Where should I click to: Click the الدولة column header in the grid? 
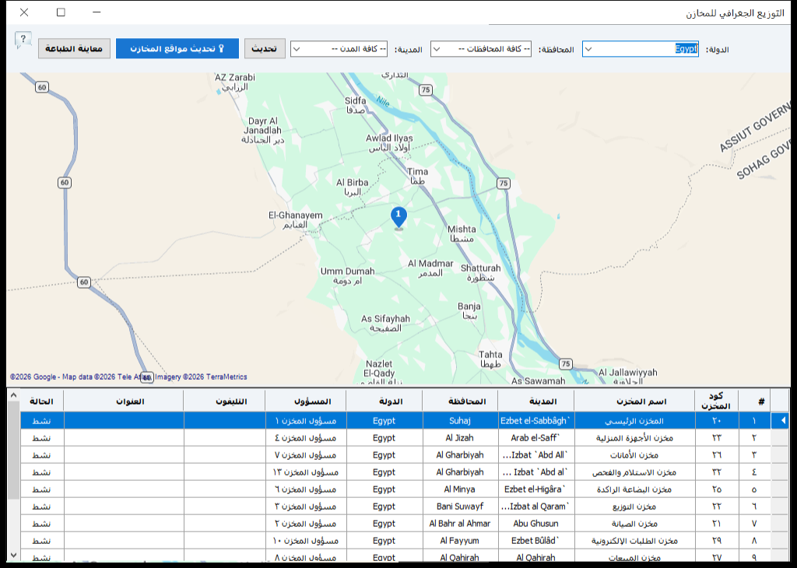coord(384,401)
